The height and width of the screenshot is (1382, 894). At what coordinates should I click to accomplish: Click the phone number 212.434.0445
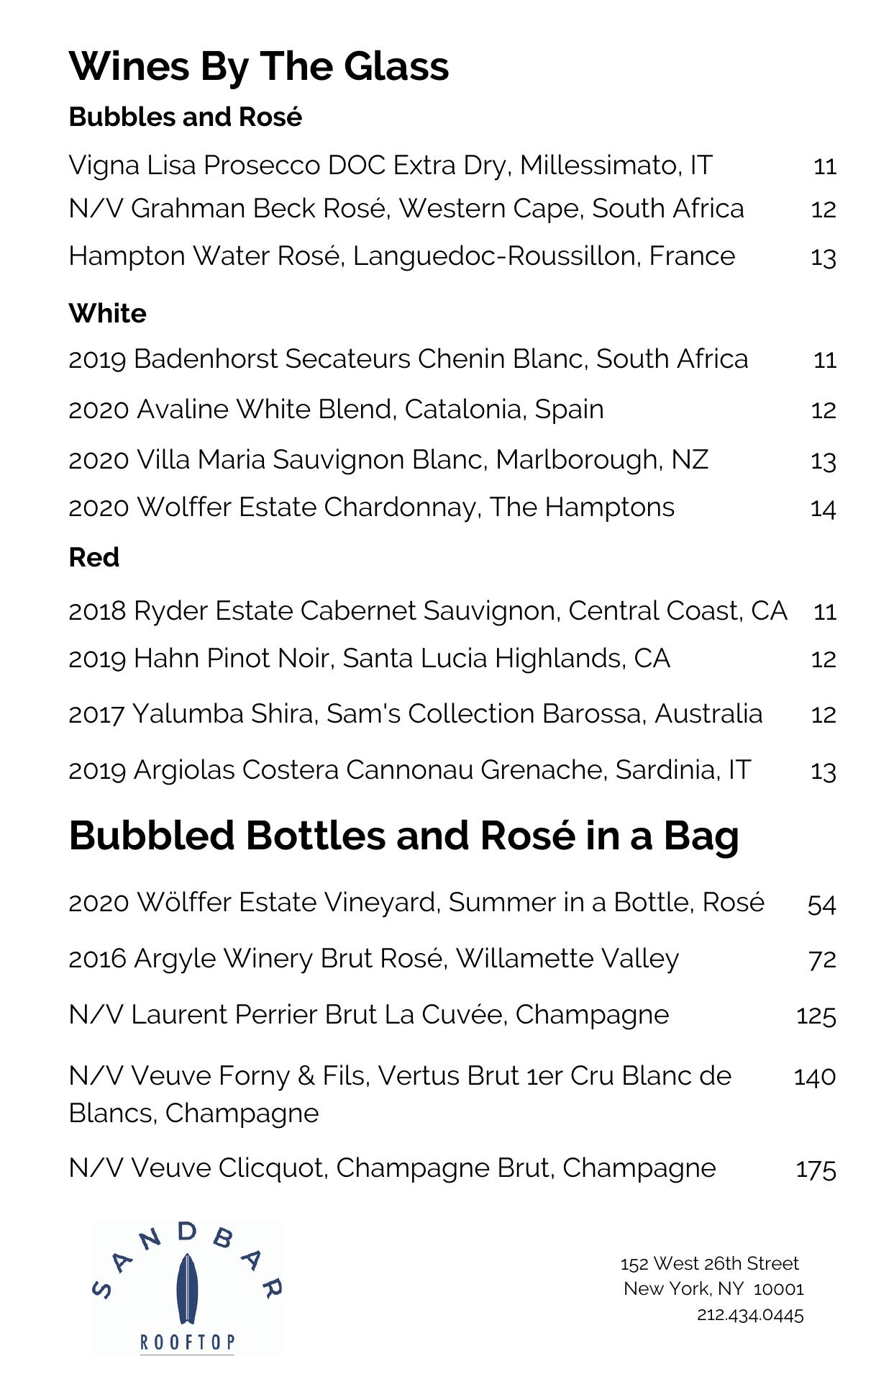[749, 1315]
